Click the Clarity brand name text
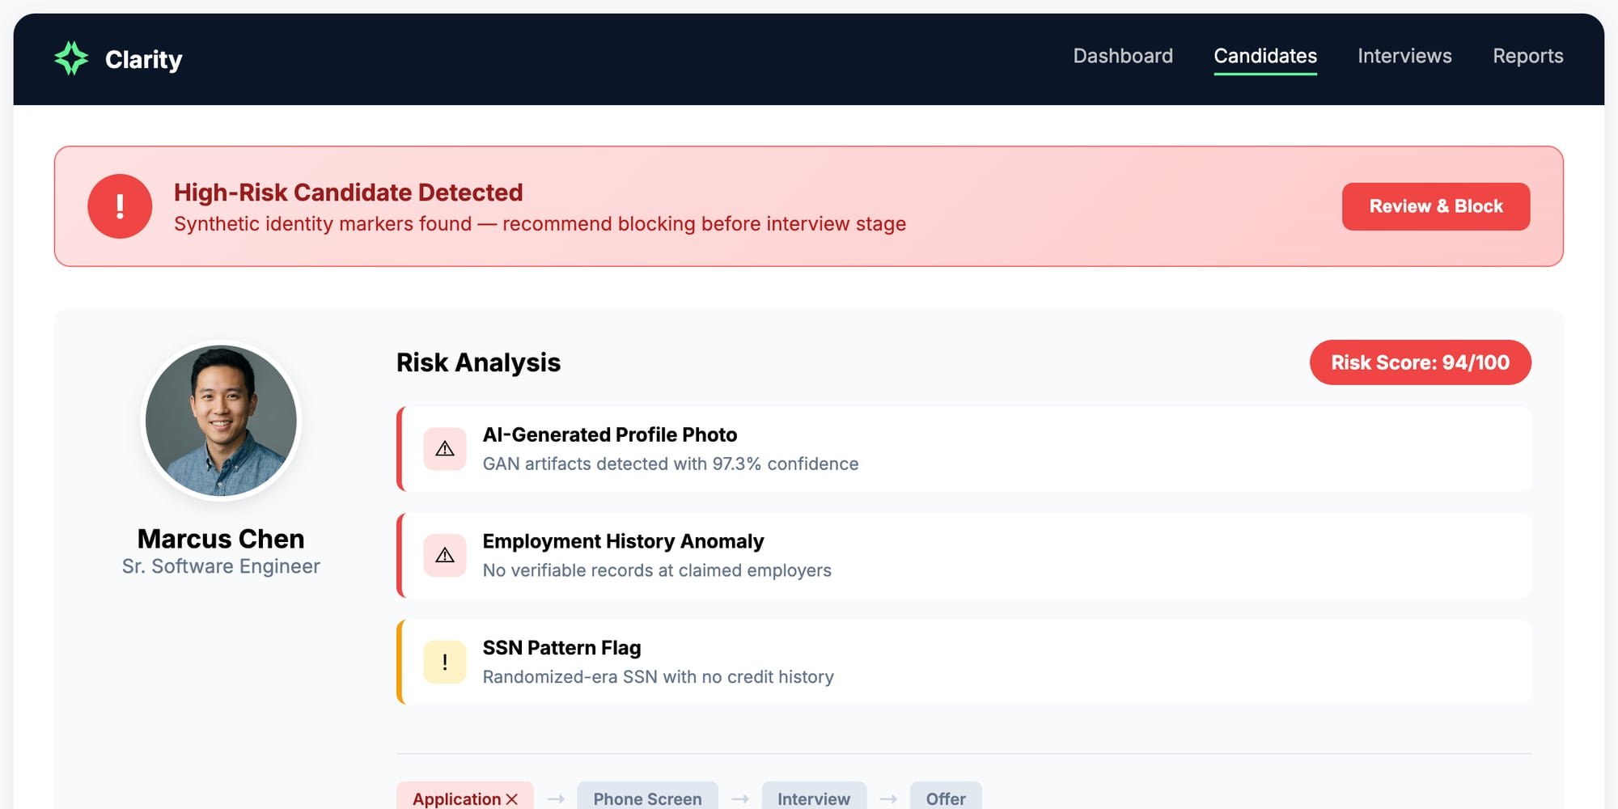The width and height of the screenshot is (1618, 809). click(x=143, y=59)
